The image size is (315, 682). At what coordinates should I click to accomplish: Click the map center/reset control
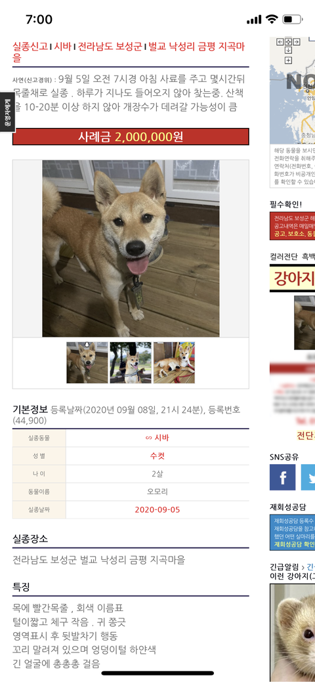pos(289,42)
